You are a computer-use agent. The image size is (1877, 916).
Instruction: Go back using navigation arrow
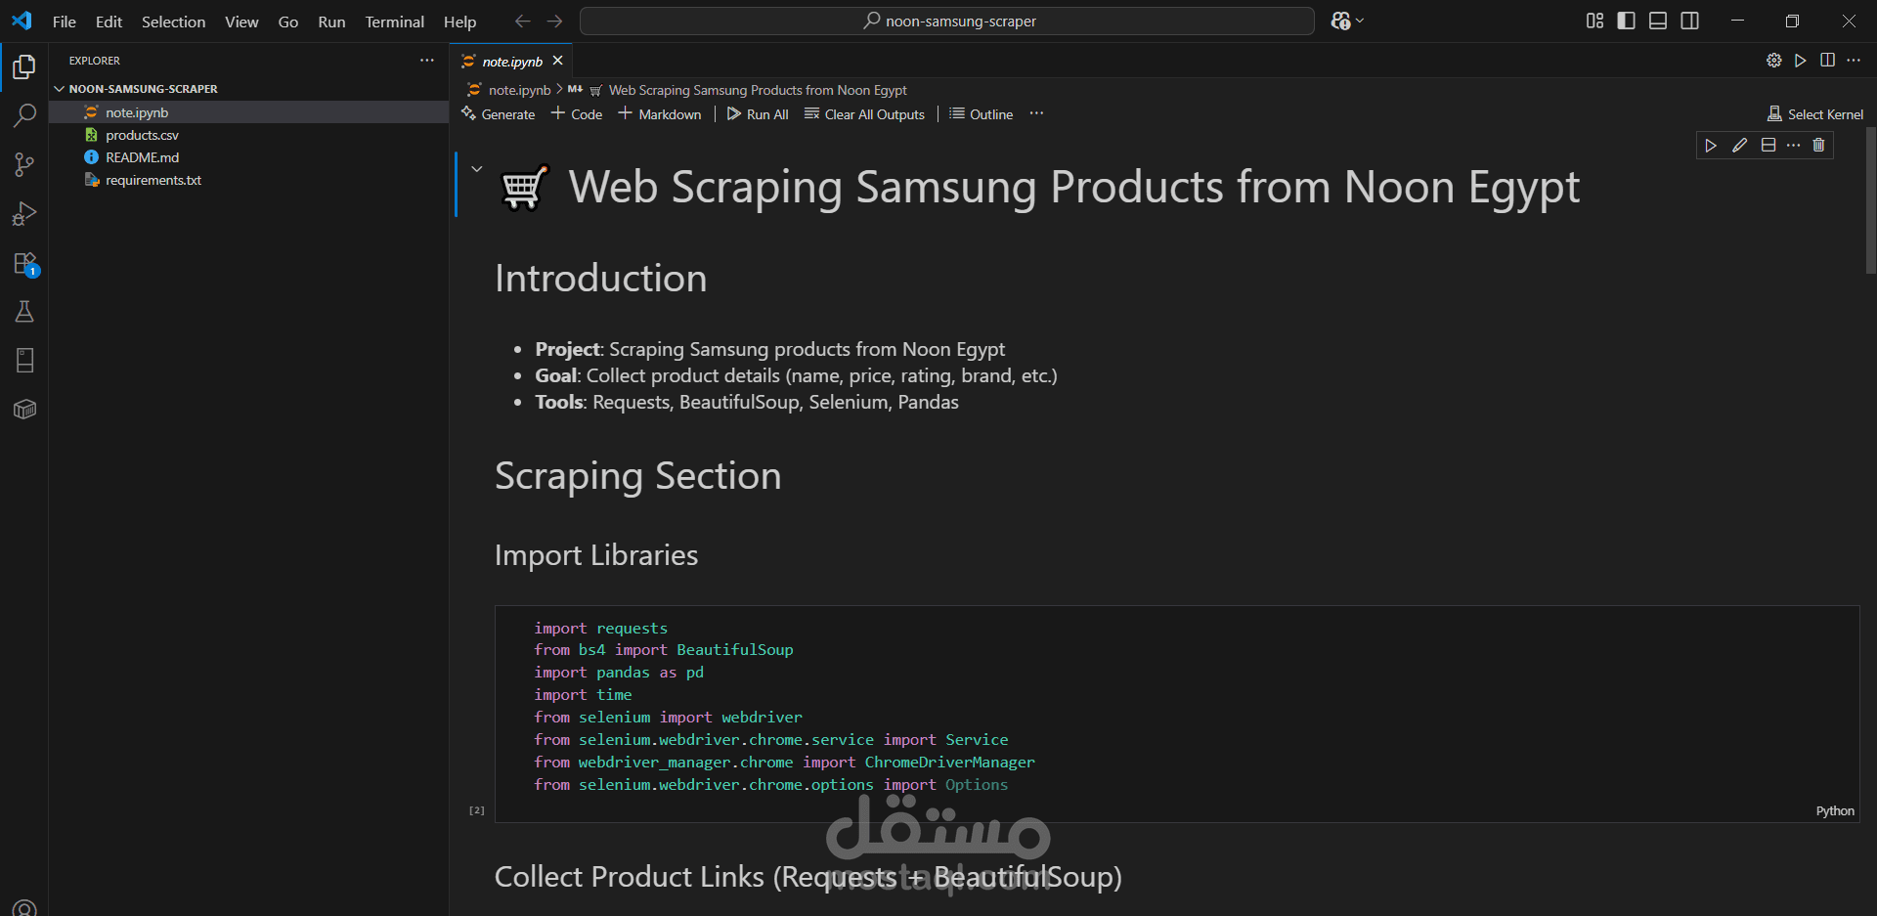(x=523, y=22)
